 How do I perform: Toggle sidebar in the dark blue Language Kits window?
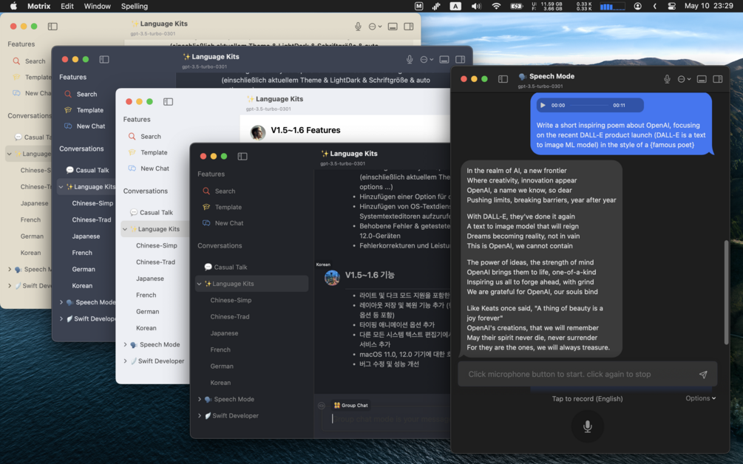[104, 60]
